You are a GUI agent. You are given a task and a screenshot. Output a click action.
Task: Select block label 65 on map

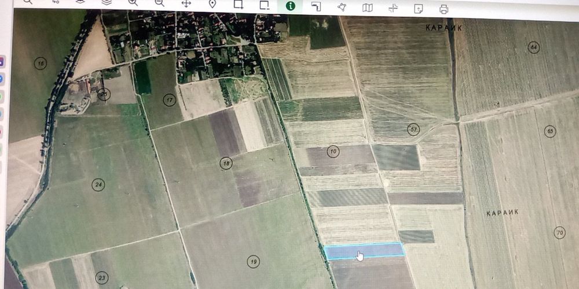[x=550, y=132]
